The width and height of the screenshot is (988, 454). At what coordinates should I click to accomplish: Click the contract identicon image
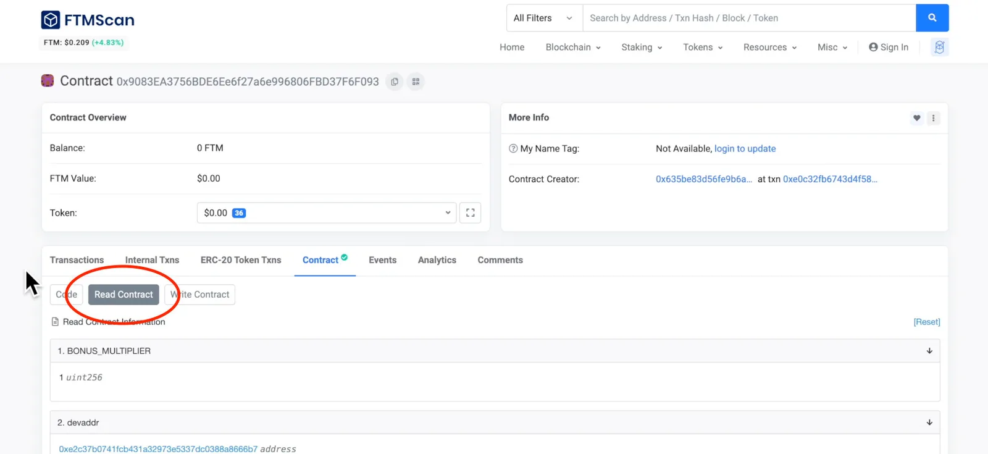pyautogui.click(x=48, y=81)
